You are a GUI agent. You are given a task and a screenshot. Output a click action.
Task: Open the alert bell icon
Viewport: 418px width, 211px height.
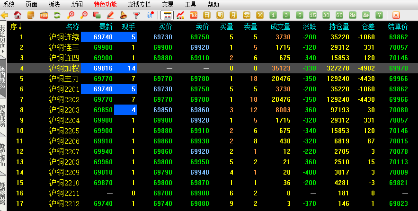pyautogui.click(x=123, y=15)
